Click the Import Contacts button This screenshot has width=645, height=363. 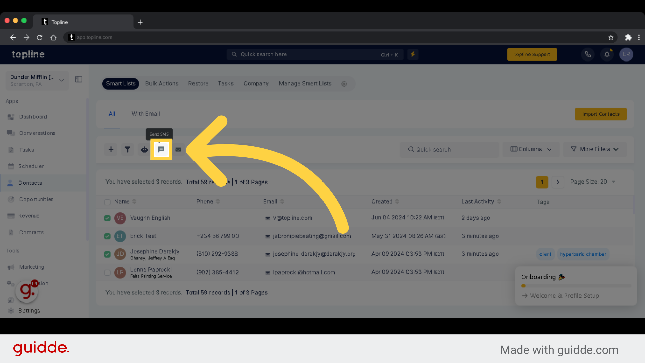601,114
